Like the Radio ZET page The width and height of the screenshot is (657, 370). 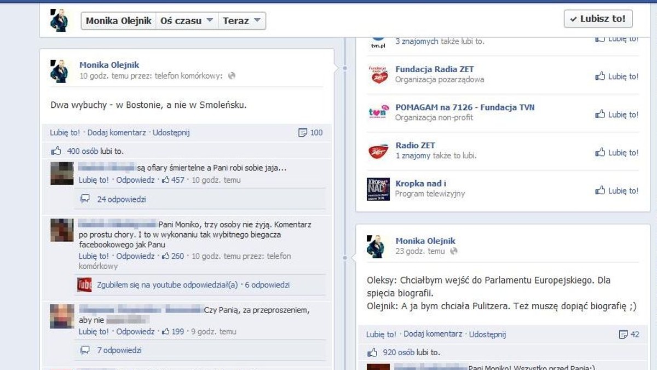[x=616, y=153]
